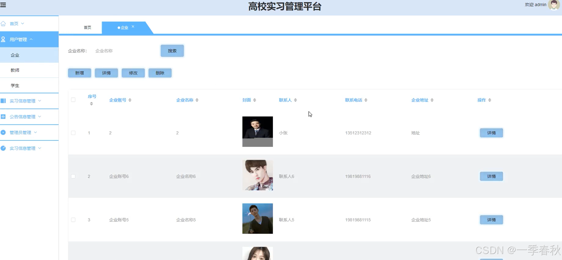The image size is (562, 260).
Task: Click the toolbar 详情 button
Action: tap(106, 73)
